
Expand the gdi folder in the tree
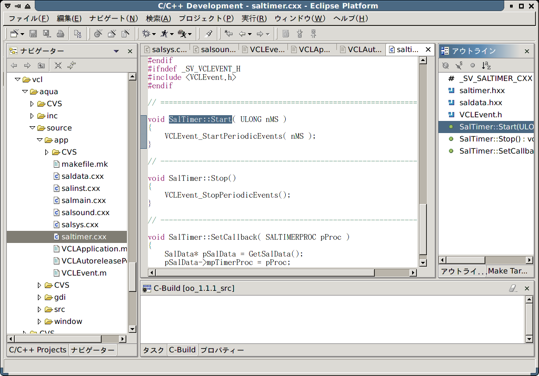[40, 297]
